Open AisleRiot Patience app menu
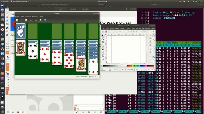Viewport: 204px width, 114px height. [x=19, y=1]
